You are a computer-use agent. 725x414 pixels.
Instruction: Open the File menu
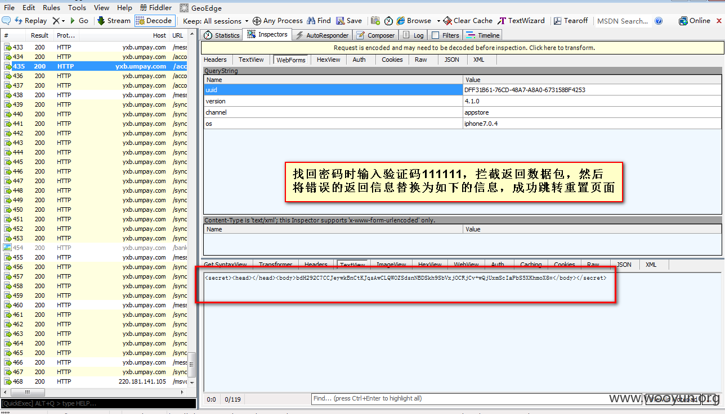click(x=10, y=8)
